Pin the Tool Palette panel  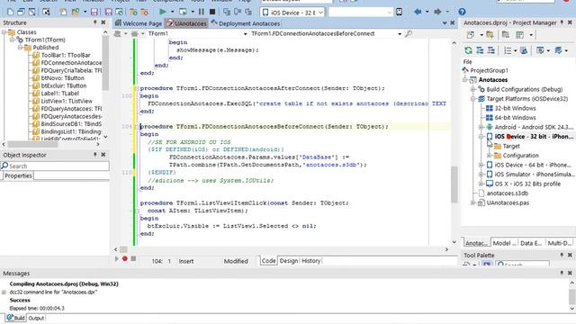(562, 255)
